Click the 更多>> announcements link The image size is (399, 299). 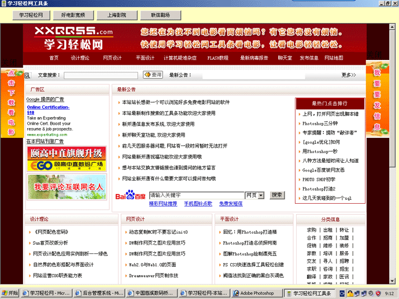pos(349,75)
